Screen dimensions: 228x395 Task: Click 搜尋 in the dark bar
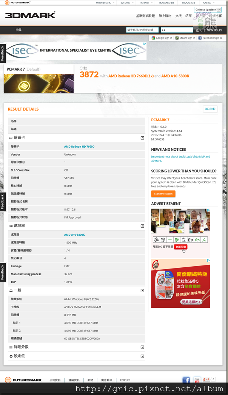[x=18, y=30]
